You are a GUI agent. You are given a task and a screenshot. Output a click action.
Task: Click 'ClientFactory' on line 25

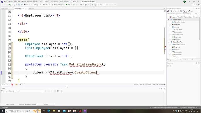coord(61,73)
